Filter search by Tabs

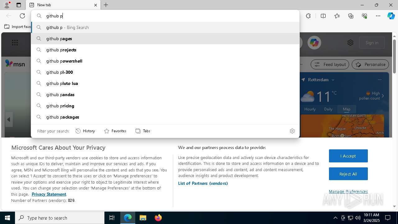point(143,131)
